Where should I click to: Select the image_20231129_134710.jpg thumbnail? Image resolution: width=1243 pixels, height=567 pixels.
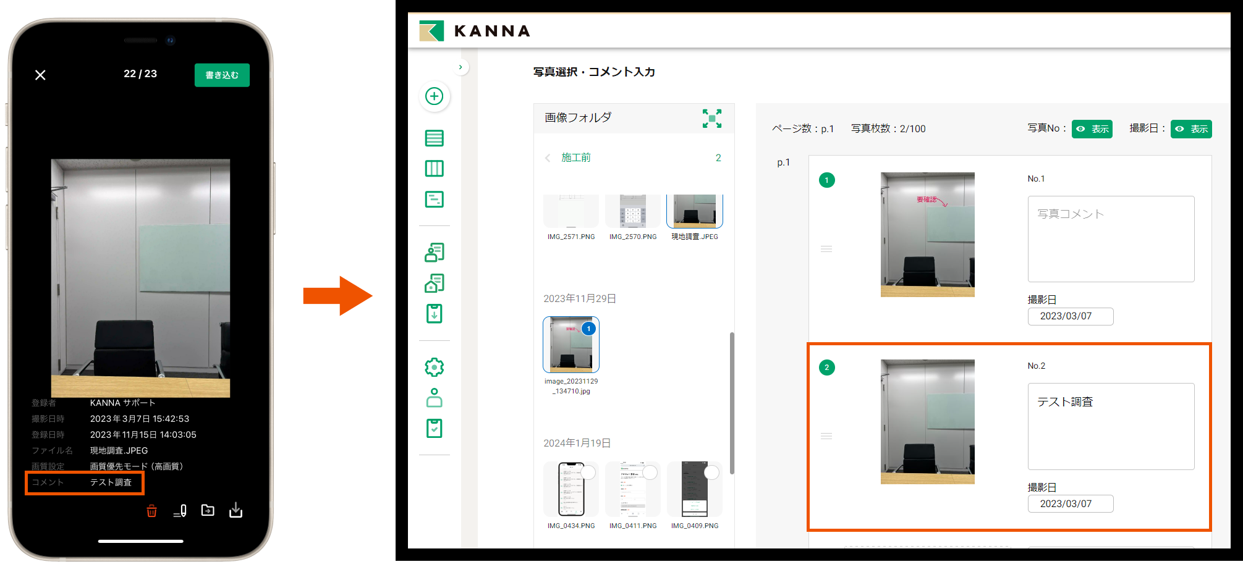pyautogui.click(x=570, y=345)
